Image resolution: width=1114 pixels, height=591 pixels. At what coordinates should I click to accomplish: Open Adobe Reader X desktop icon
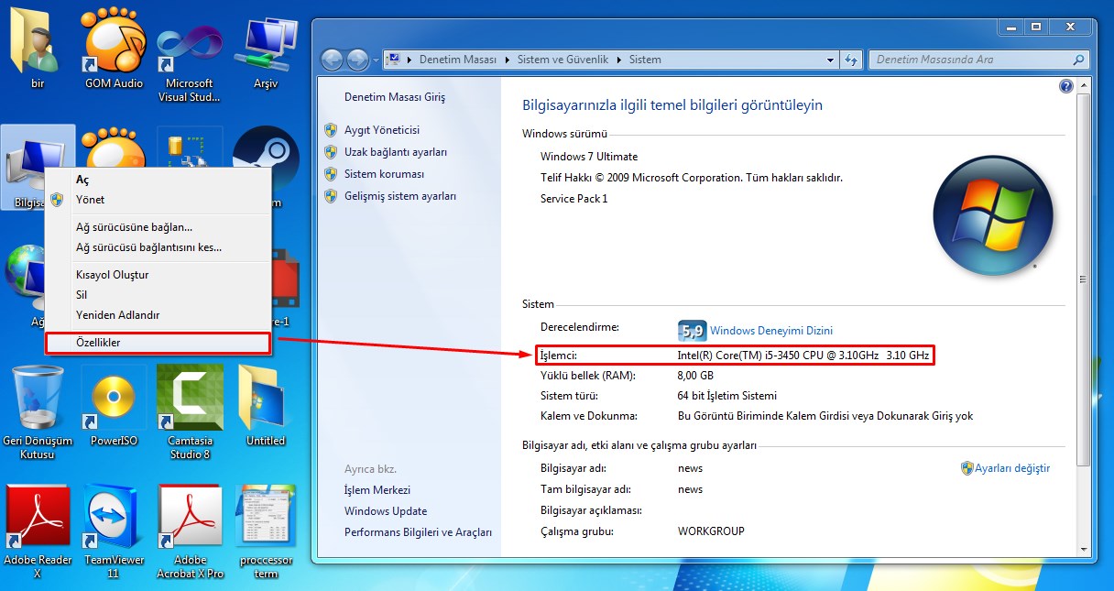pos(38,519)
